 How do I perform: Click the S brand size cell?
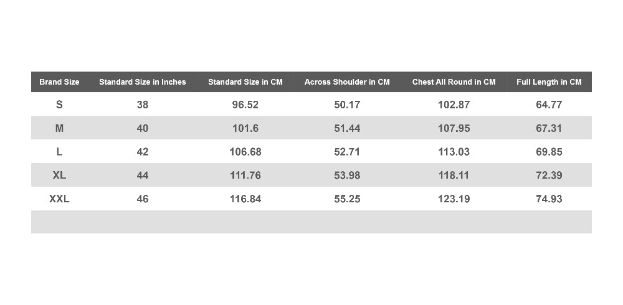pos(59,105)
